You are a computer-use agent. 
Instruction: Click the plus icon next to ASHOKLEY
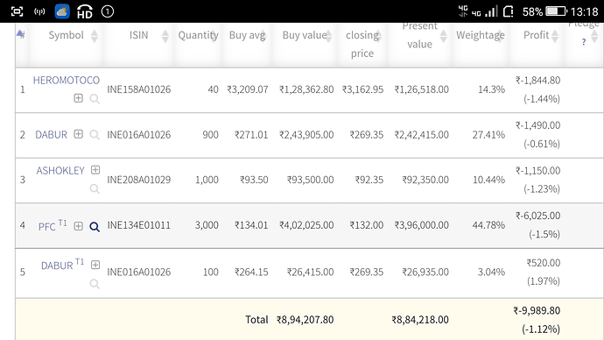click(x=95, y=170)
